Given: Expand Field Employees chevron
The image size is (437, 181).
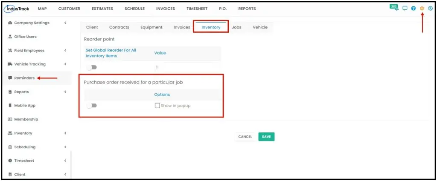Looking at the screenshot, I should click(x=65, y=50).
